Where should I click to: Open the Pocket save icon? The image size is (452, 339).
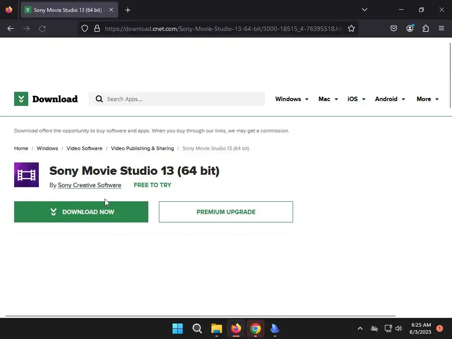[394, 28]
